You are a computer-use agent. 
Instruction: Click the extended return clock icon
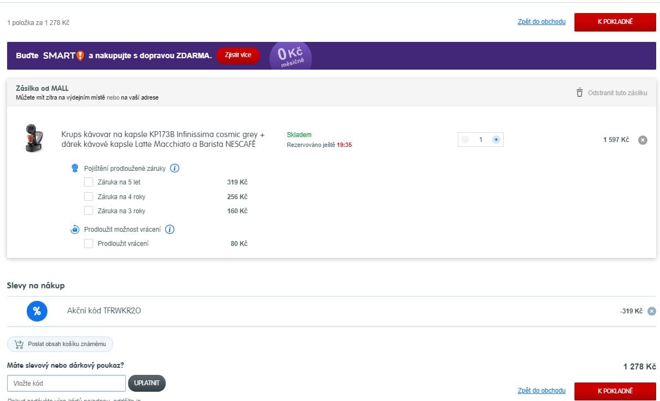point(75,230)
